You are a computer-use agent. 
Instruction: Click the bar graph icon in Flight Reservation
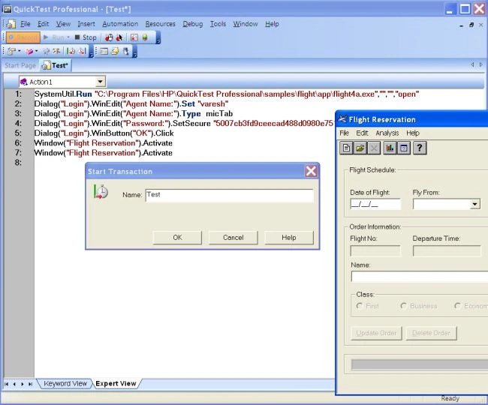(390, 148)
